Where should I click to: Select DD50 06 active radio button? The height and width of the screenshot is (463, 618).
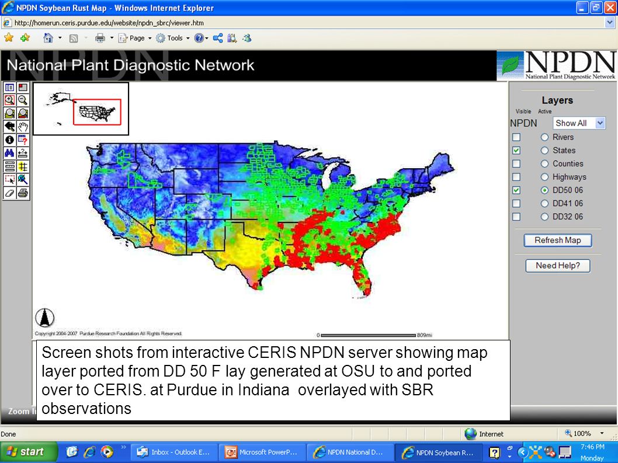pos(544,190)
